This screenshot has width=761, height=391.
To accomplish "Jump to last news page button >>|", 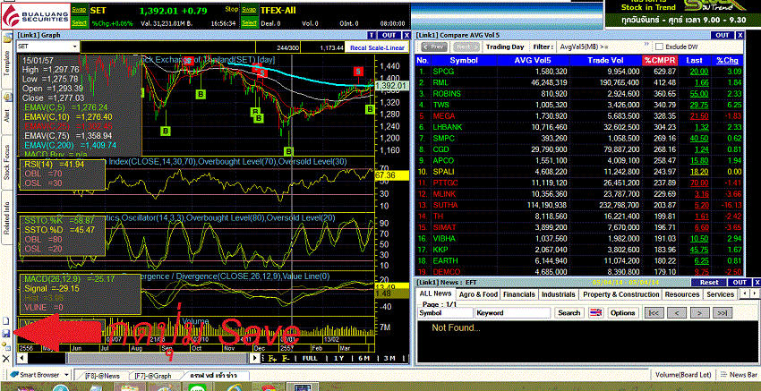I will click(x=723, y=313).
